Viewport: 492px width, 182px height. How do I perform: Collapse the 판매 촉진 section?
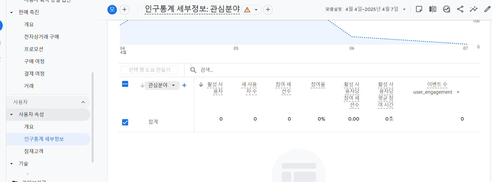(x=11, y=12)
